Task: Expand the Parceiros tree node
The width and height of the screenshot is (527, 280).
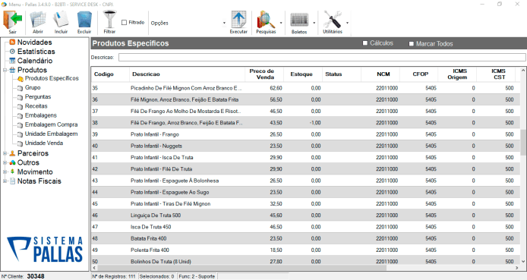Action: (5, 153)
